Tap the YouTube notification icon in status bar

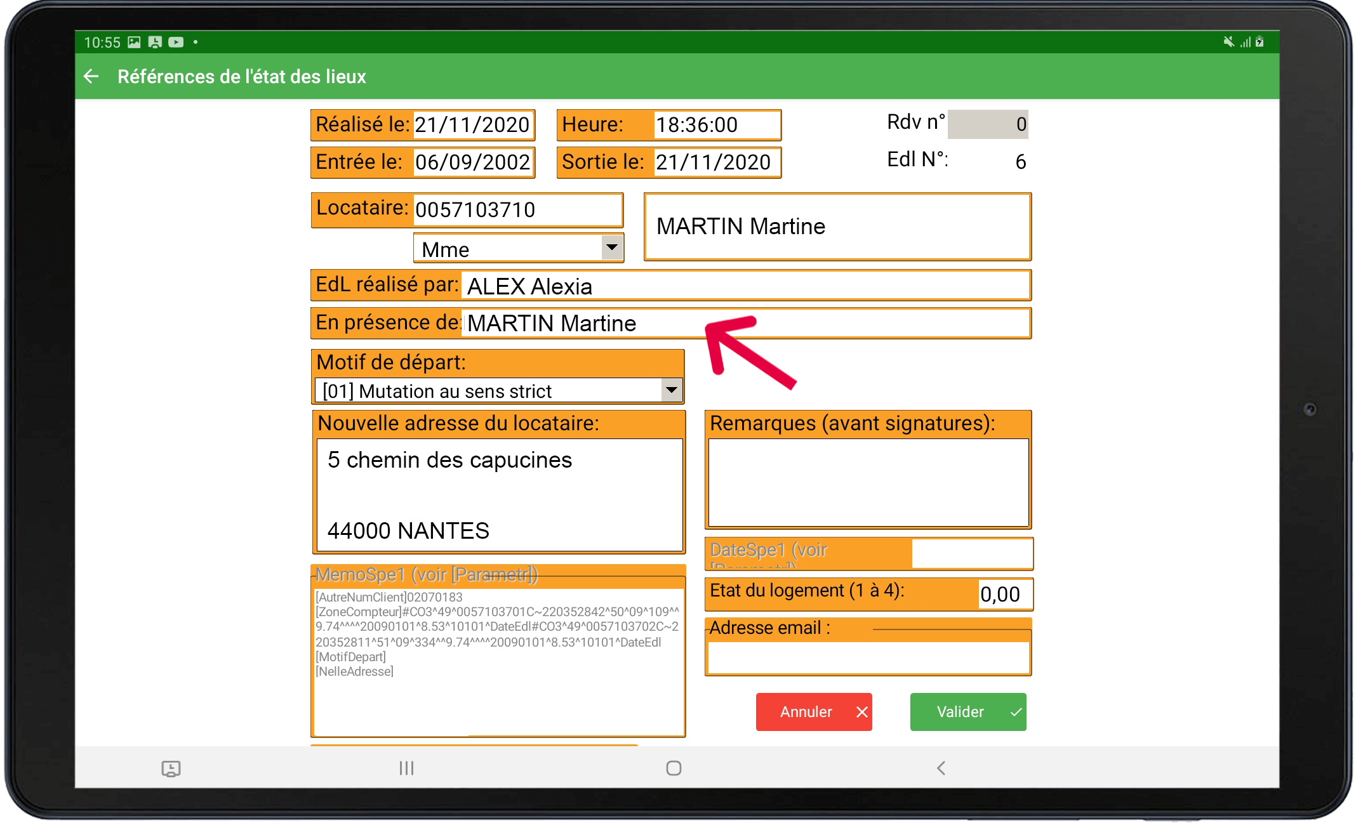click(x=176, y=43)
